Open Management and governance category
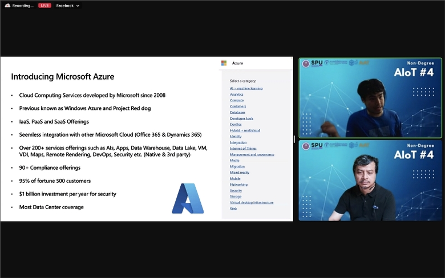This screenshot has height=278, width=445. point(252,154)
